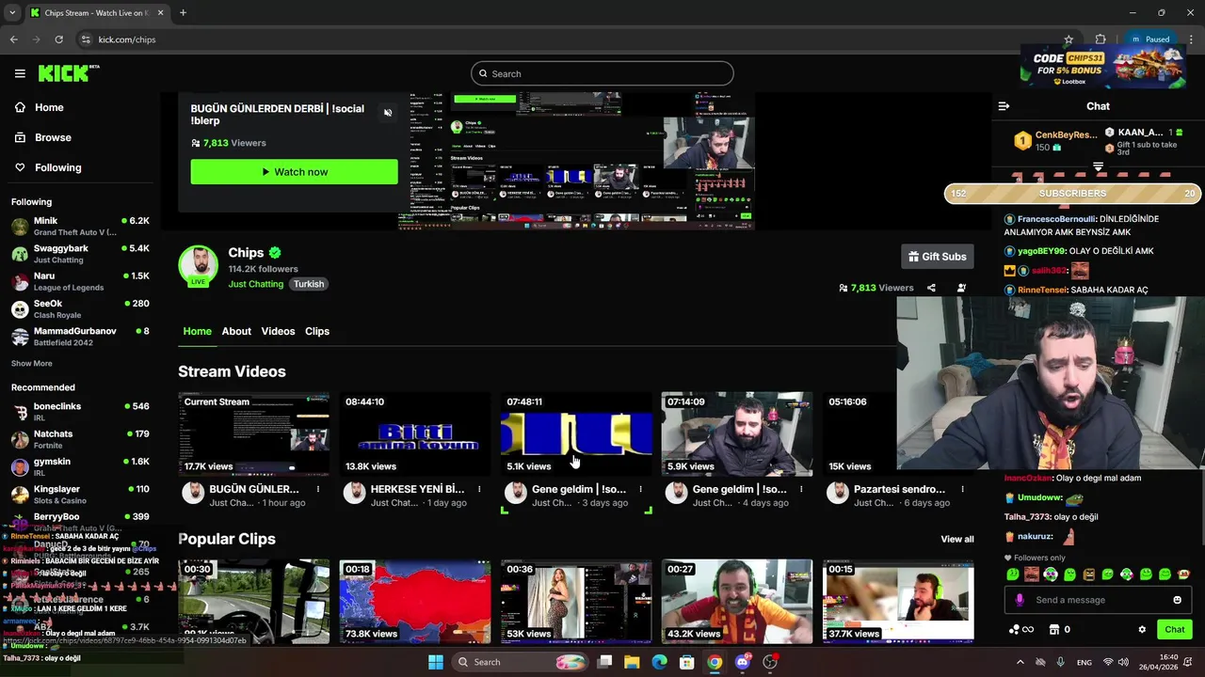
Task: Open the 08:44:10 stream video thumbnail
Action: pyautogui.click(x=414, y=434)
